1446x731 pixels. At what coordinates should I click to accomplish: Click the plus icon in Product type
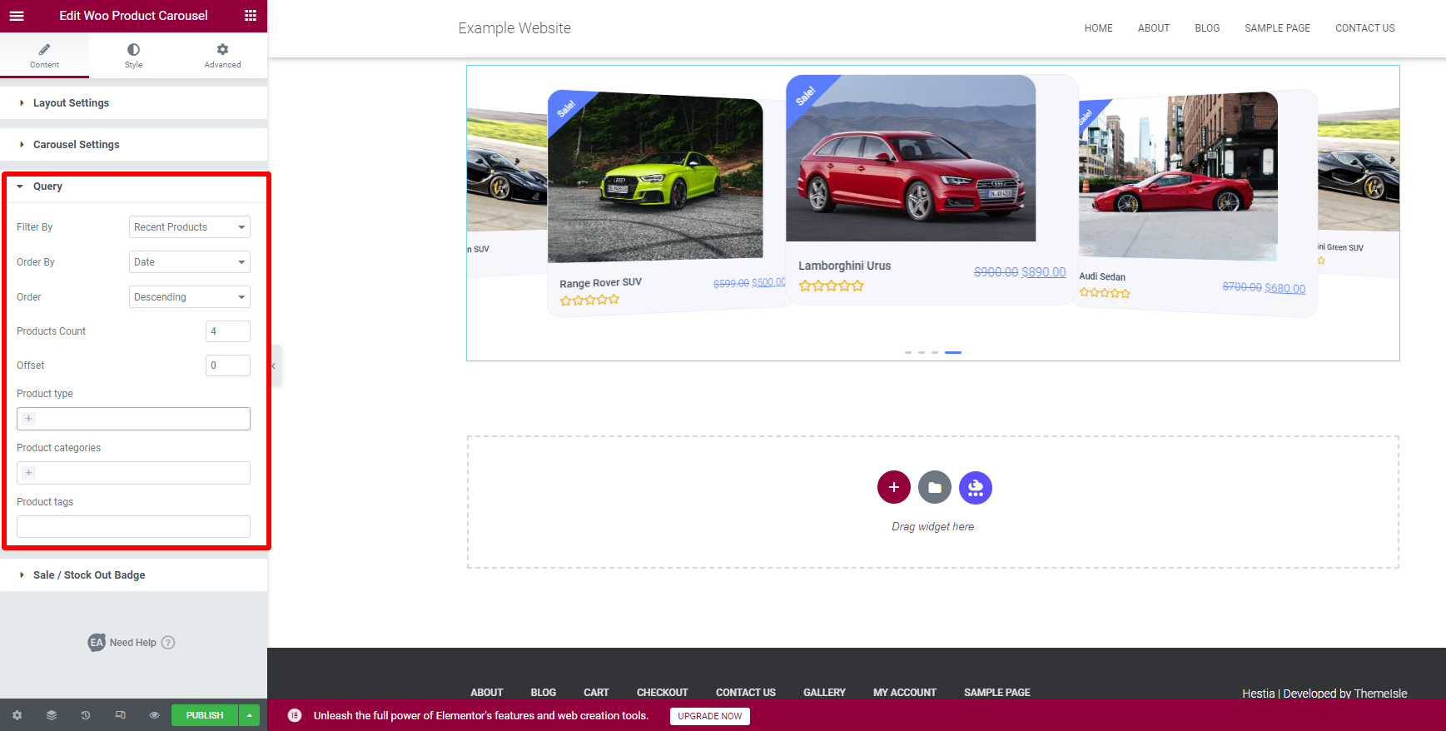pyautogui.click(x=28, y=419)
